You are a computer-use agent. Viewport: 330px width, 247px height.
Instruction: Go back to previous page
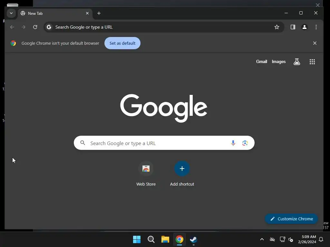[x=12, y=27]
